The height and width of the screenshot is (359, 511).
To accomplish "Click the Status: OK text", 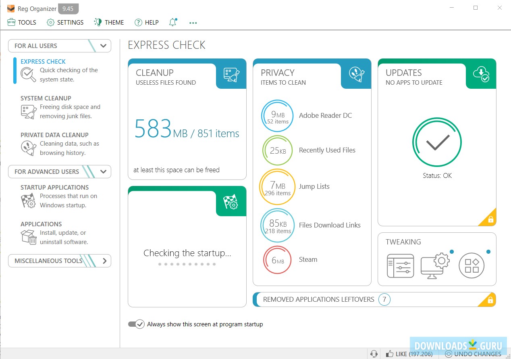I will (x=437, y=175).
